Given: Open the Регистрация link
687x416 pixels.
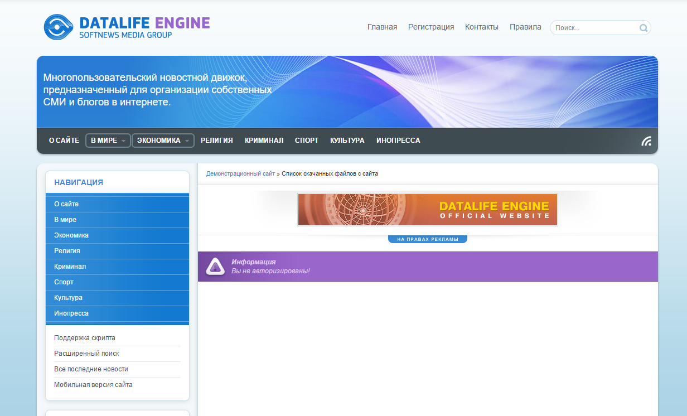Looking at the screenshot, I should coord(431,27).
